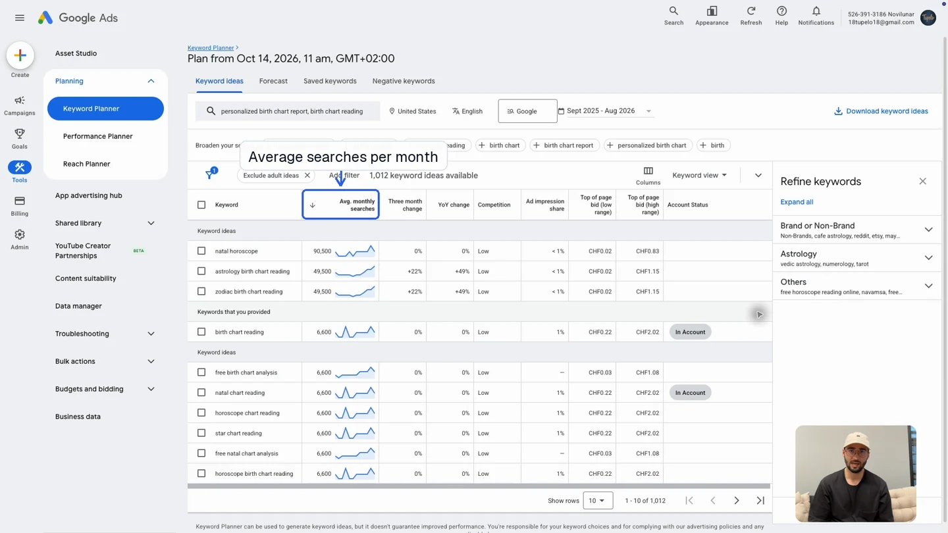Screen dimensions: 948x533
Task: Open the Columns chooser
Action: pyautogui.click(x=648, y=176)
